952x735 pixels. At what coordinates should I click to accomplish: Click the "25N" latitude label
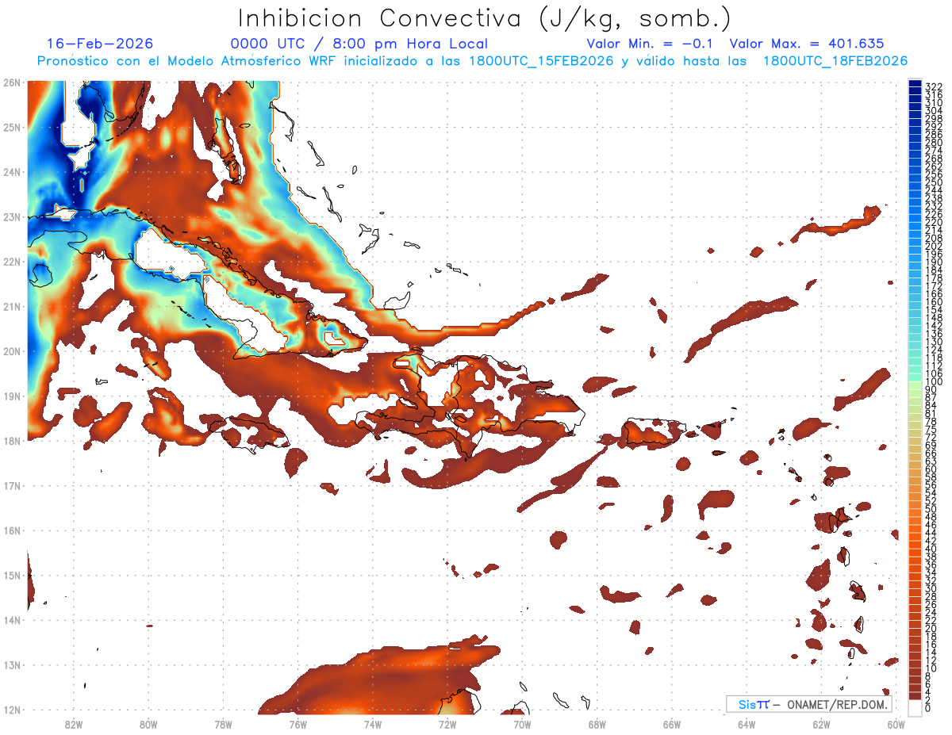[x=11, y=127]
